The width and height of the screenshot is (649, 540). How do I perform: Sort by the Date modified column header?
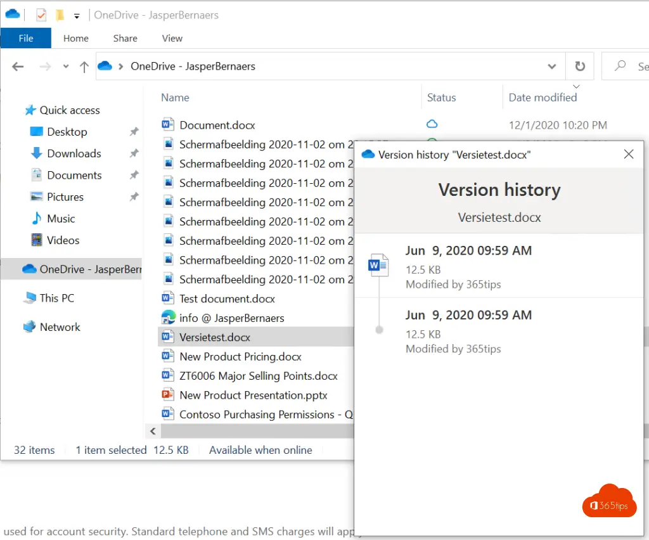click(543, 98)
